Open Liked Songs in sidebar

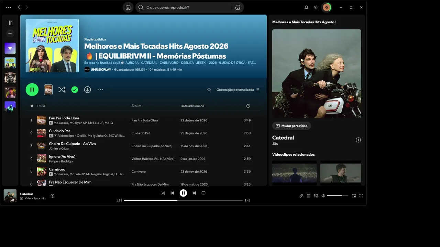[x=10, y=48]
